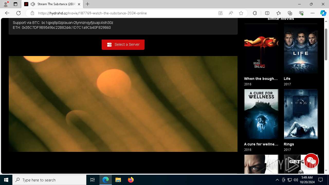329x185 pixels.
Task: Open Favorites list icon
Action: [x=279, y=13]
